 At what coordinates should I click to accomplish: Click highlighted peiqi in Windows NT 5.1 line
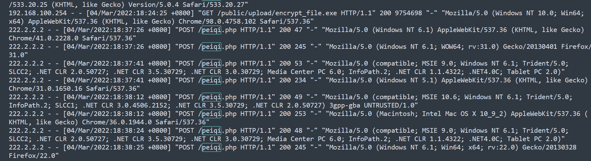pyautogui.click(x=211, y=80)
